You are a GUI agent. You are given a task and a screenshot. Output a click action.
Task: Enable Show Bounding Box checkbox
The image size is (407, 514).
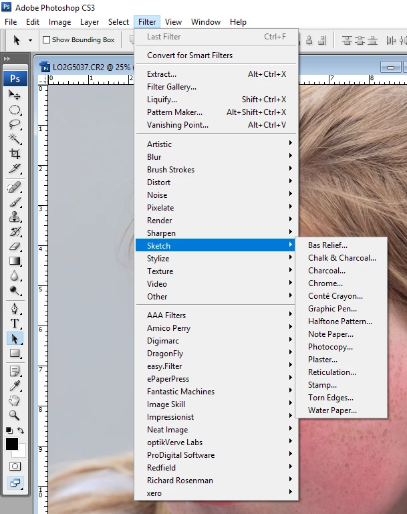[47, 39]
